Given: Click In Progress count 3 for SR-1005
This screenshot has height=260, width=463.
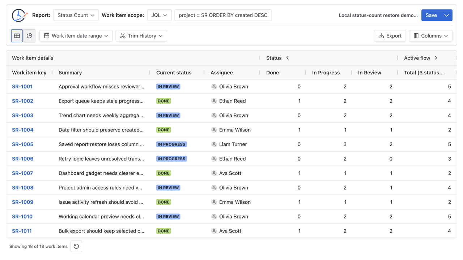Looking at the screenshot, I should [x=345, y=144].
